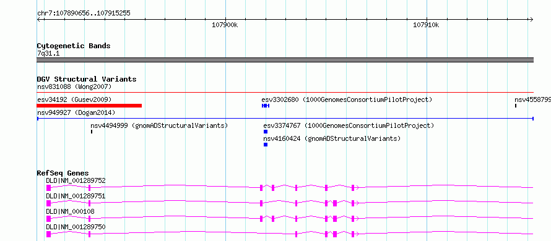551x241 pixels.
Task: Click the 107900k ruler position label
Action: (225, 25)
